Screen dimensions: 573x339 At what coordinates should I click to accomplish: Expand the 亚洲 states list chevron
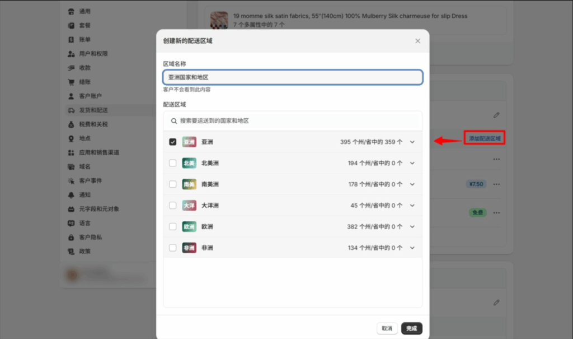click(x=412, y=142)
